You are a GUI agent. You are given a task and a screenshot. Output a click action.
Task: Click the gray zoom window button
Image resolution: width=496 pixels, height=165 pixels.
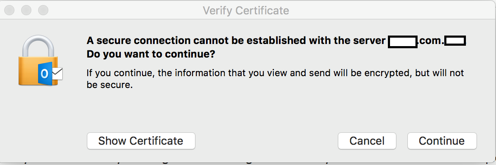click(x=43, y=10)
